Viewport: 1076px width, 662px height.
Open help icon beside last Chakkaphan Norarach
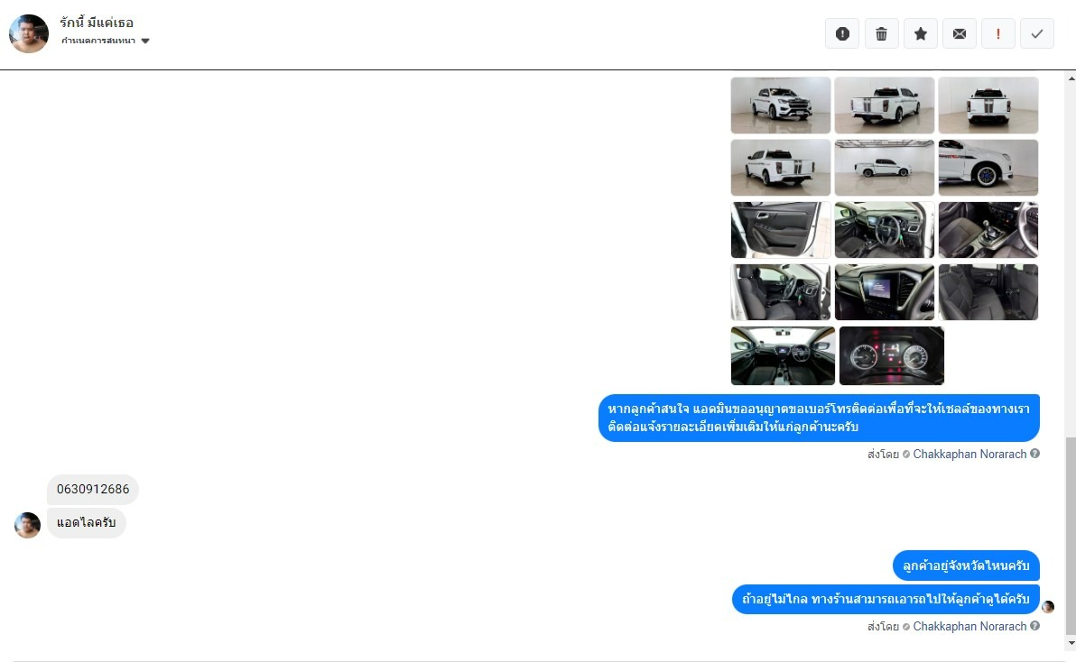[x=1034, y=626]
